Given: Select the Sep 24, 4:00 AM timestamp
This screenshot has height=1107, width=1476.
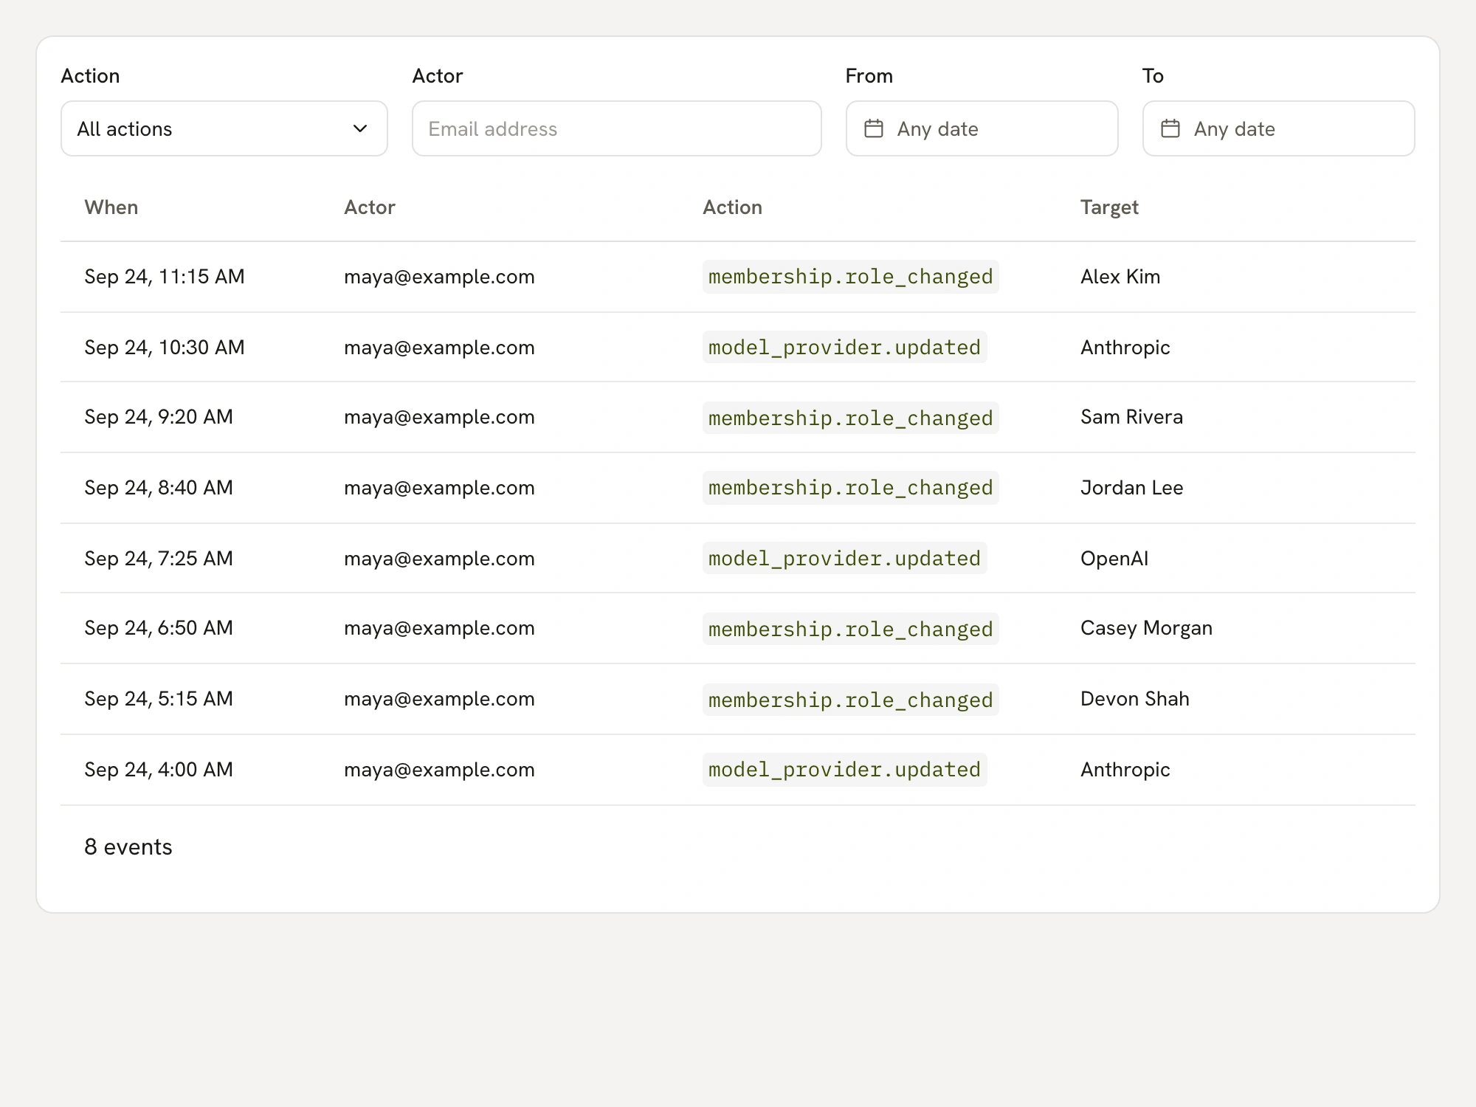Looking at the screenshot, I should [159, 770].
